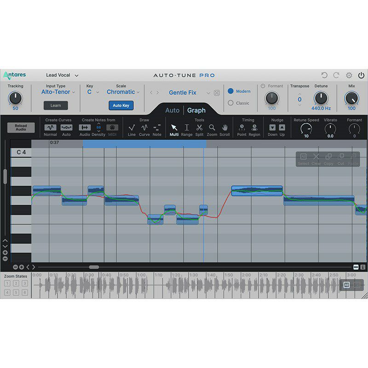The width and height of the screenshot is (368, 368).
Task: Open the Chromatic scale dropdown
Action: (x=123, y=92)
